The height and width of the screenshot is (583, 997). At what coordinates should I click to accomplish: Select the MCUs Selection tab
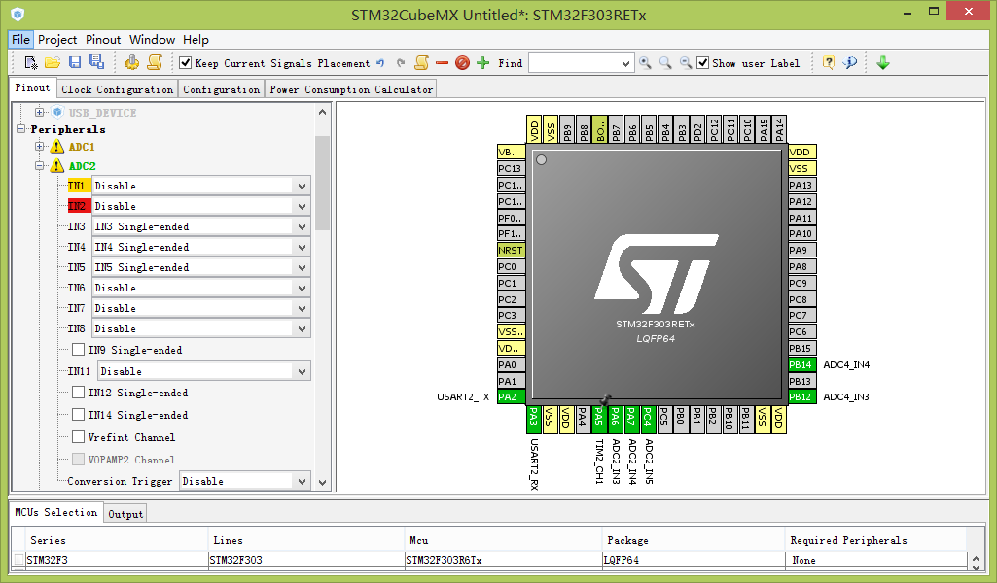[56, 512]
